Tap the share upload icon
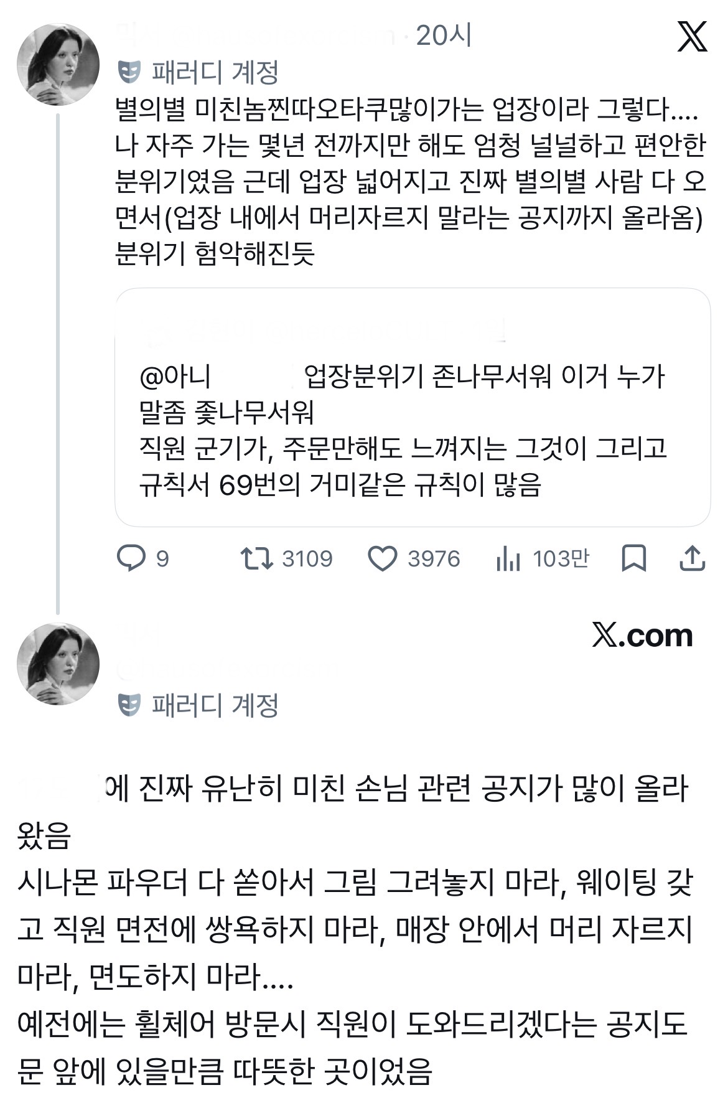Viewport: 728px width, 1113px height. click(692, 558)
